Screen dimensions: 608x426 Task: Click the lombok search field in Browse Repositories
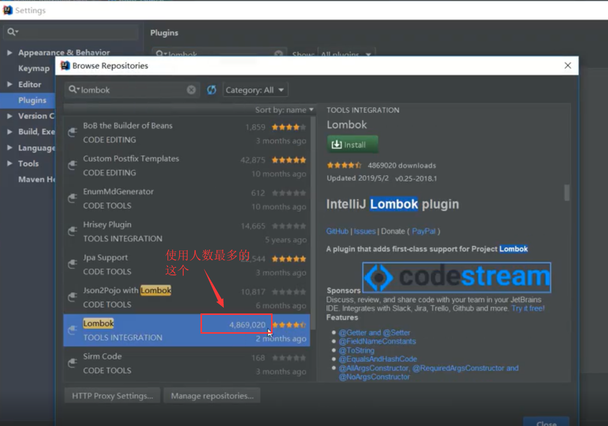pyautogui.click(x=132, y=90)
